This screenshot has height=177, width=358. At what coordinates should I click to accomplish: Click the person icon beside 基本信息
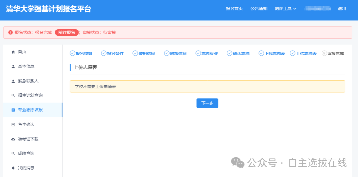tap(13, 67)
